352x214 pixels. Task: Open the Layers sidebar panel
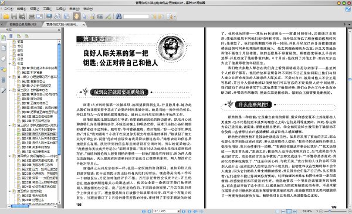(4, 59)
